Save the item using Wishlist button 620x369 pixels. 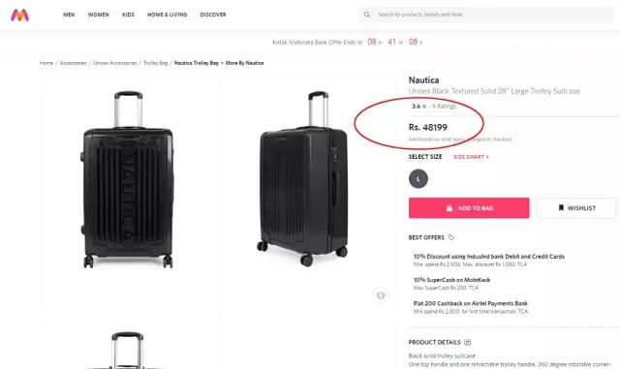[576, 208]
